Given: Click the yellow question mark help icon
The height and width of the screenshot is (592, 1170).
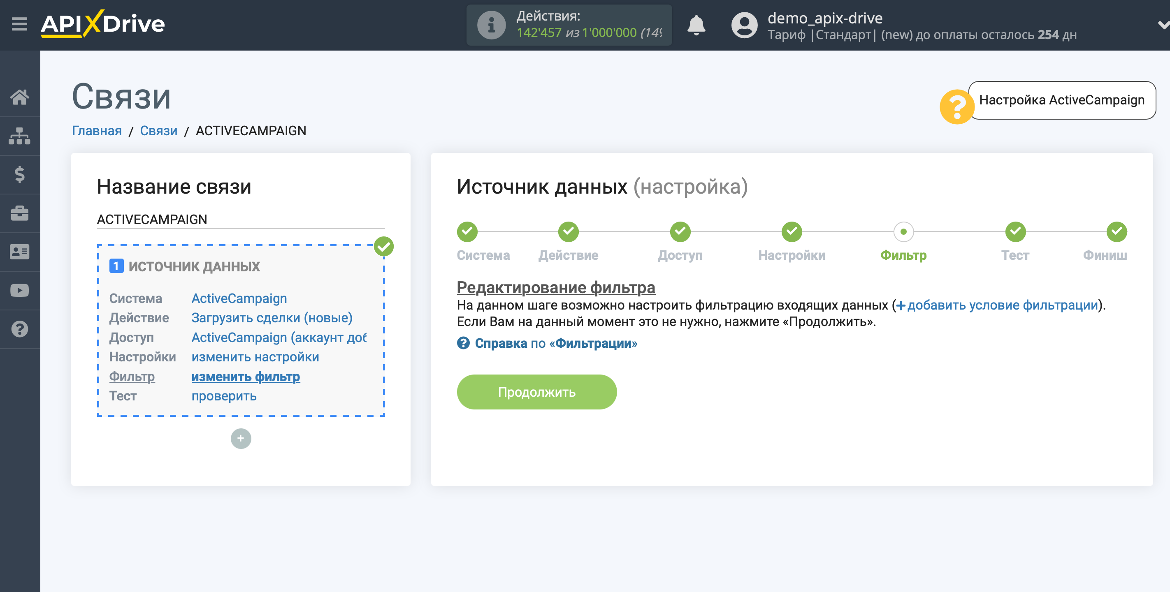Looking at the screenshot, I should pos(956,107).
